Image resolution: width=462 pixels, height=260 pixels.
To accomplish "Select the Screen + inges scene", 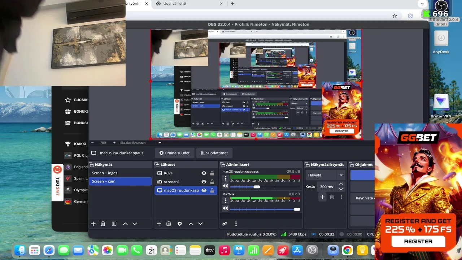I will [x=120, y=173].
